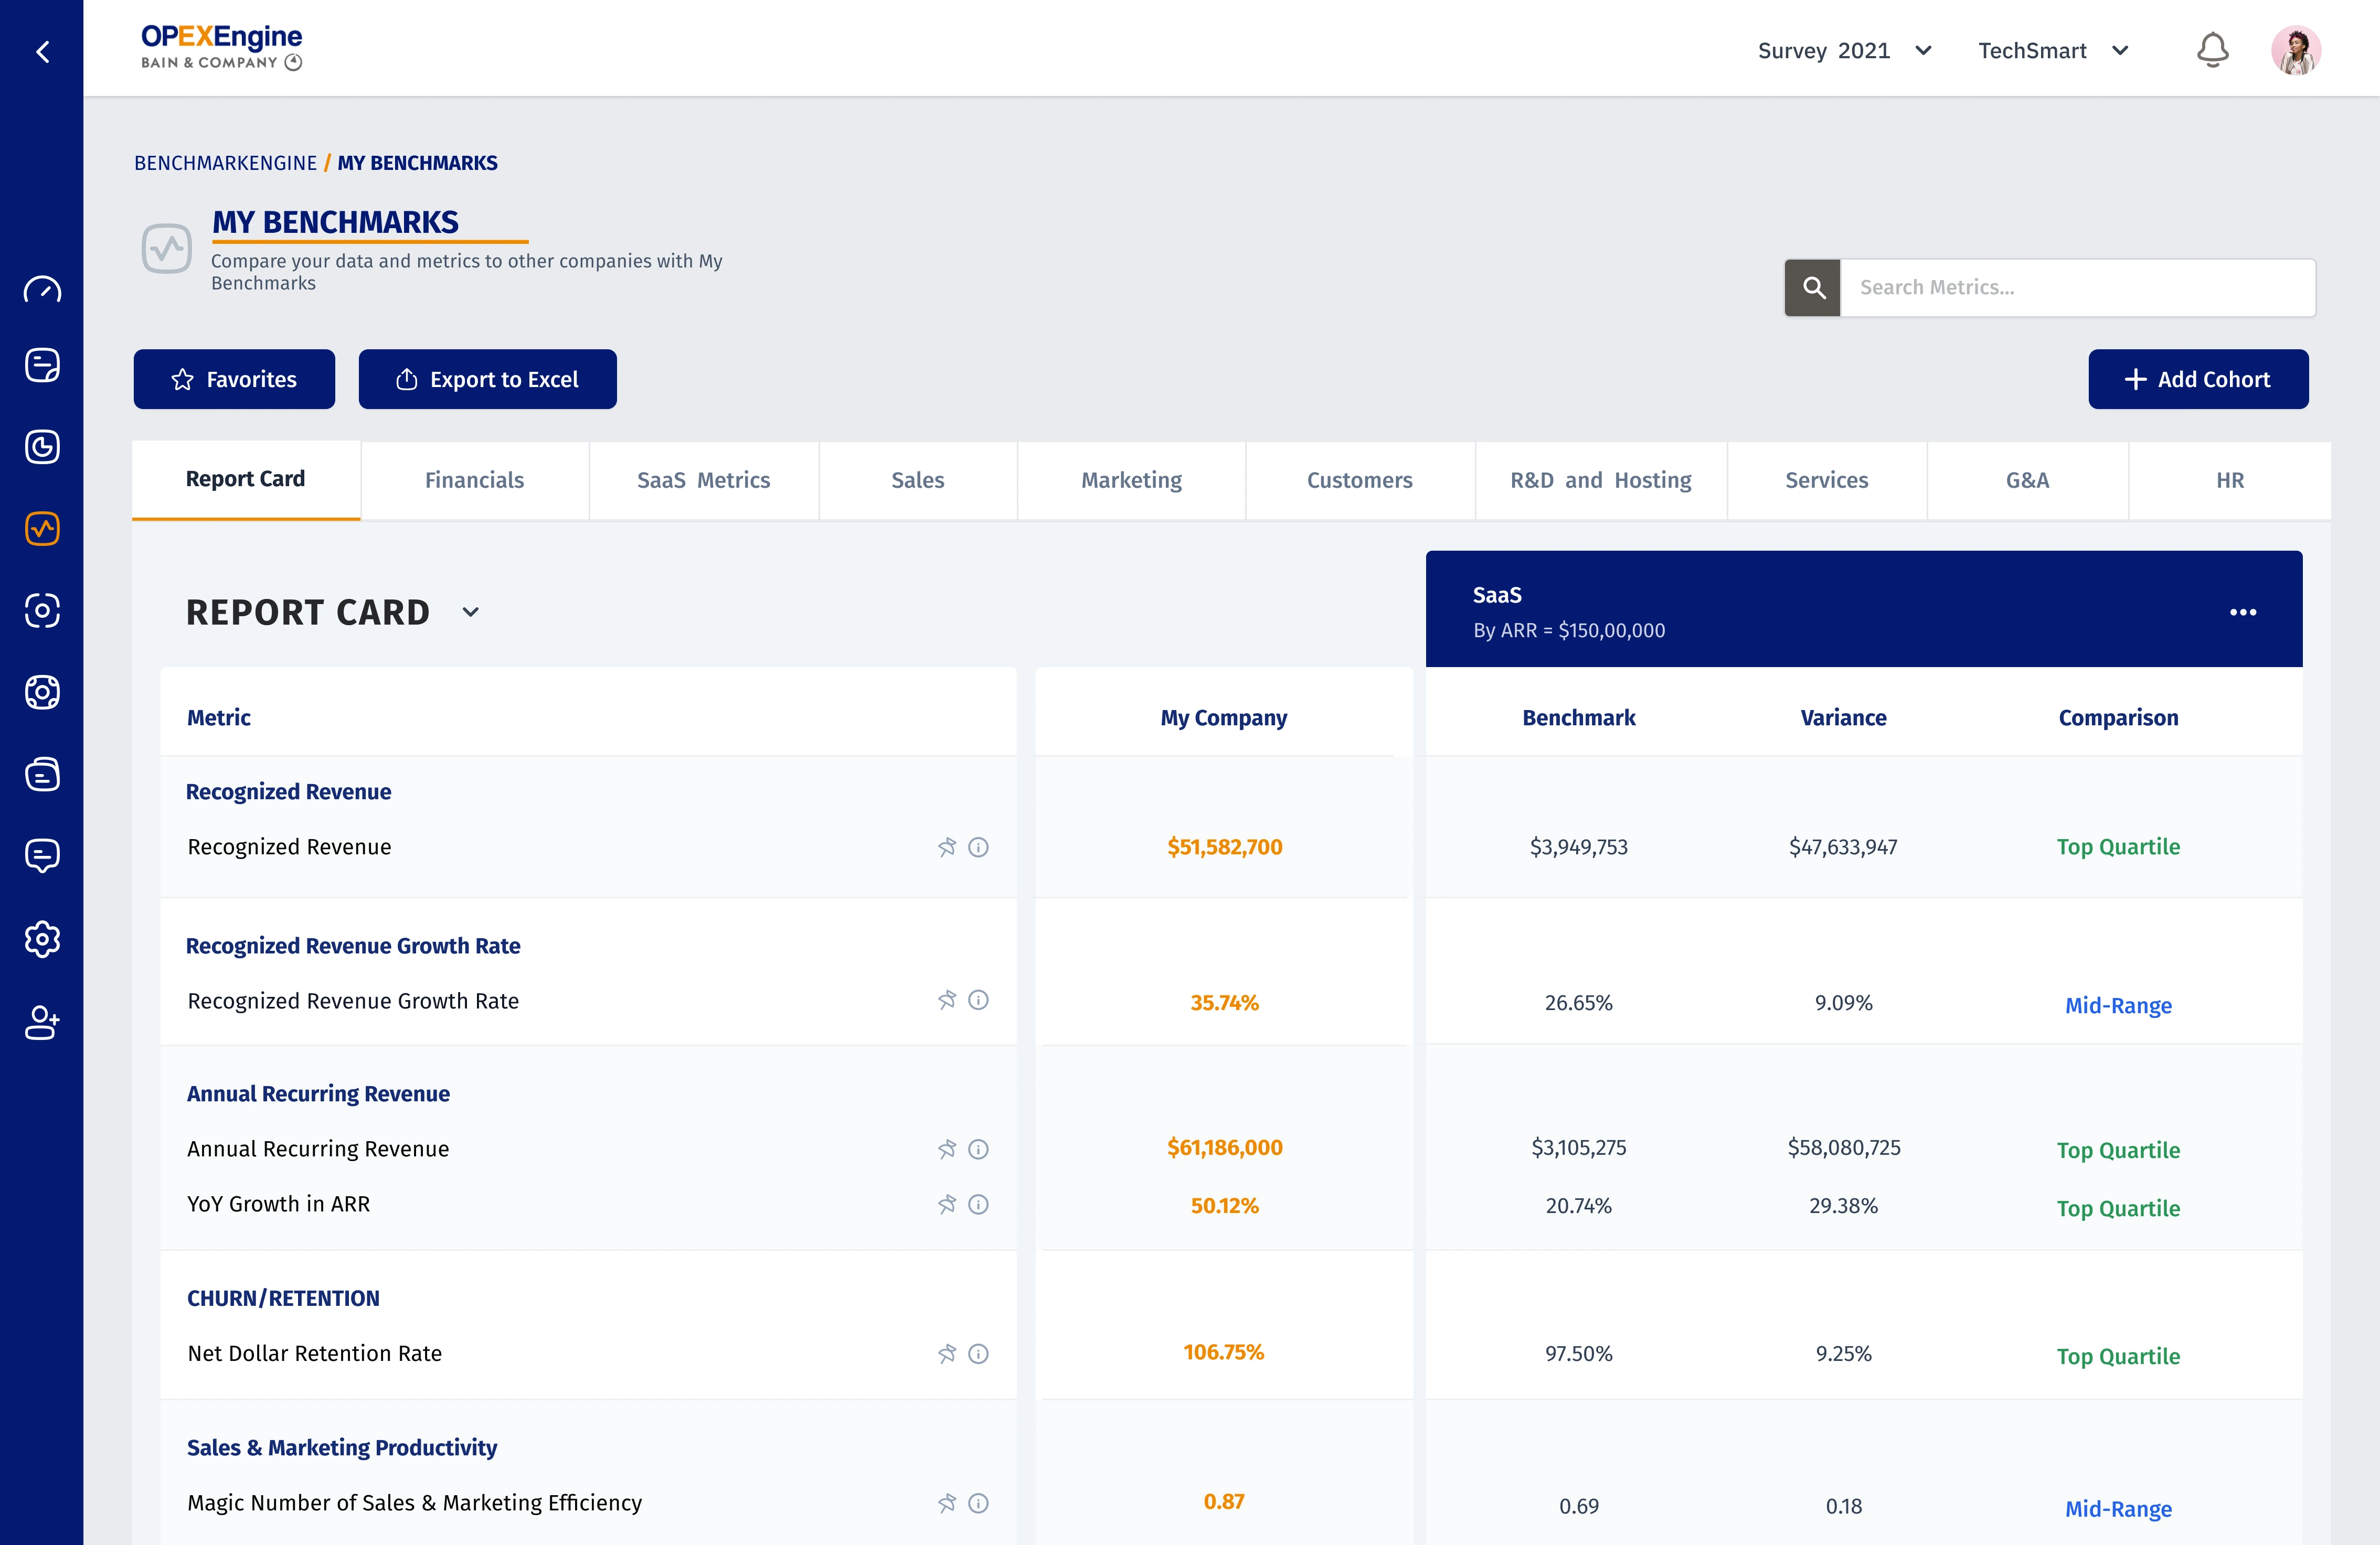The width and height of the screenshot is (2380, 1545).
Task: Select the Services tab
Action: click(x=1826, y=480)
